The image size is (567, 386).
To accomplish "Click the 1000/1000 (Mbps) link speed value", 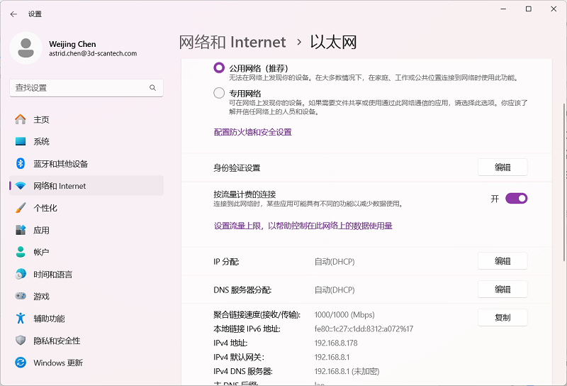I will pyautogui.click(x=344, y=314).
